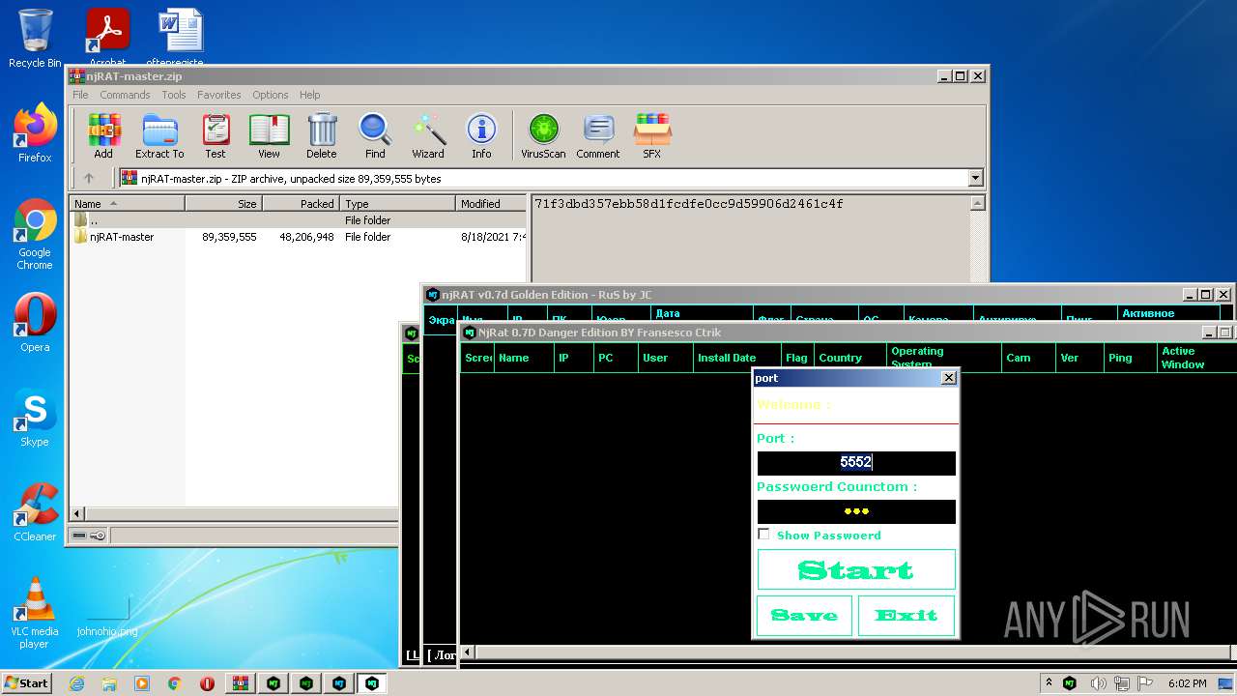
Task: Click Operating System column header
Action: pos(944,358)
